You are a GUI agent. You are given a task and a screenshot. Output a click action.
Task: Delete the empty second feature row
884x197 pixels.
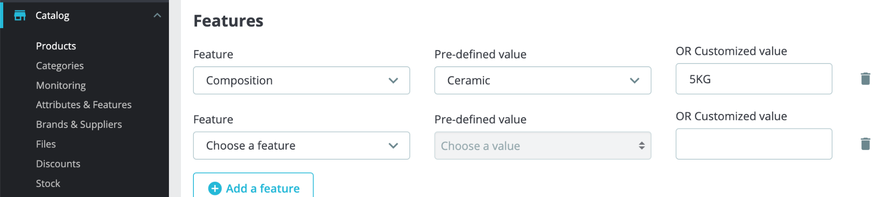click(865, 144)
